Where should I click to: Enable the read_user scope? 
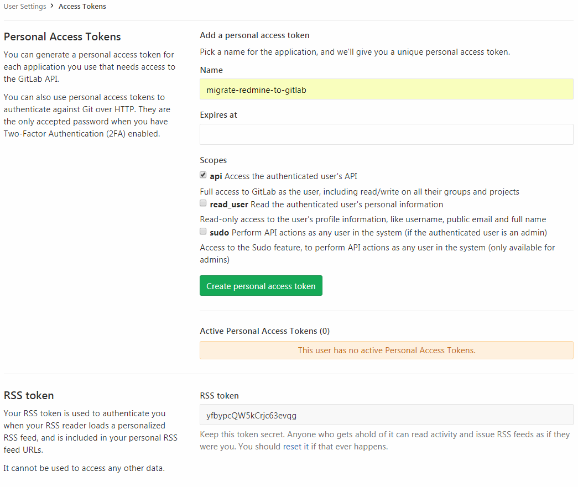pyautogui.click(x=203, y=203)
